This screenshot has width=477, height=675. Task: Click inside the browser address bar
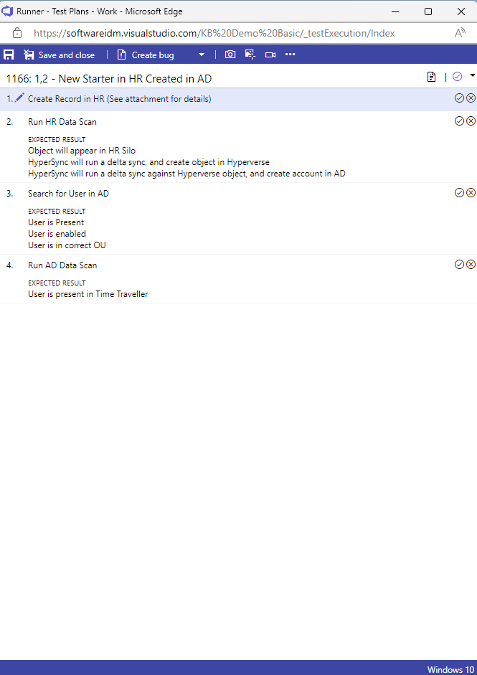215,32
